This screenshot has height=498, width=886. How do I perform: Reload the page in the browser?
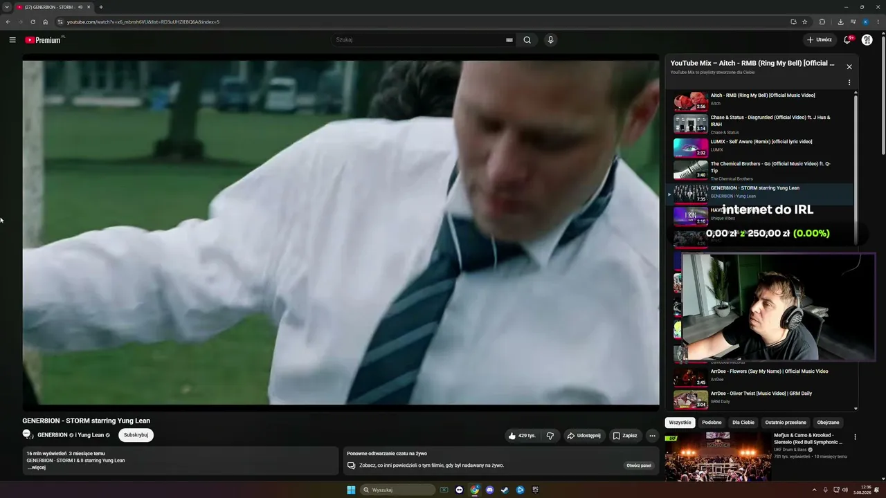pyautogui.click(x=33, y=22)
